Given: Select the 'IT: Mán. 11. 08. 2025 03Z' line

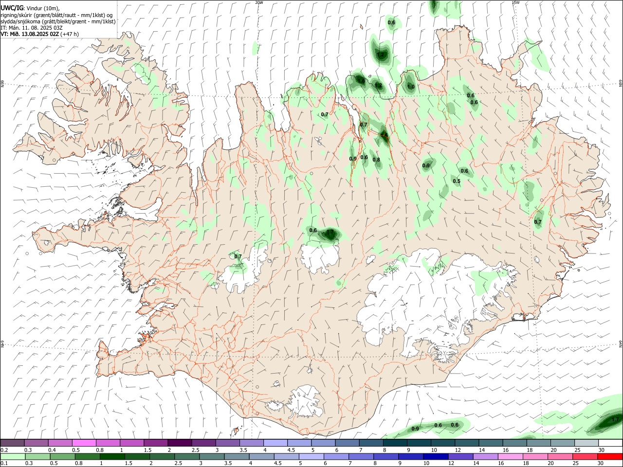Looking at the screenshot, I should click(x=32, y=28).
